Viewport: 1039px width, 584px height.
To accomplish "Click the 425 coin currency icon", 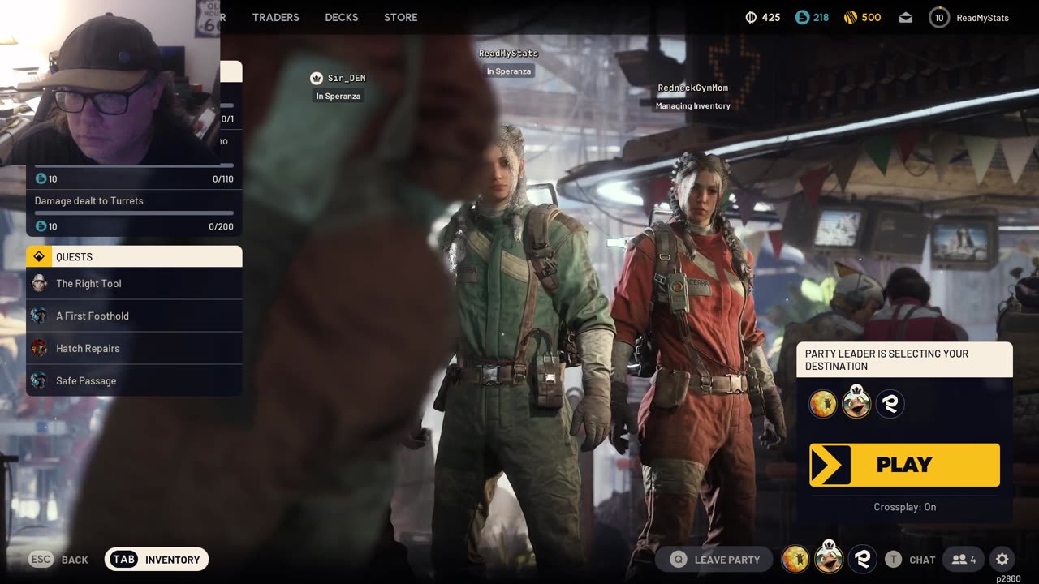I will (751, 17).
